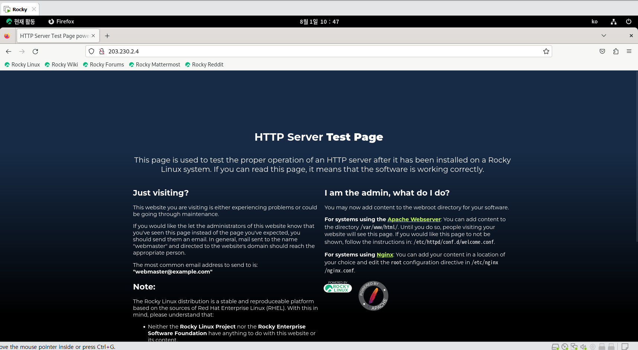Click the Firefox logo beside the tab strip
Image resolution: width=638 pixels, height=350 pixels.
coord(7,36)
